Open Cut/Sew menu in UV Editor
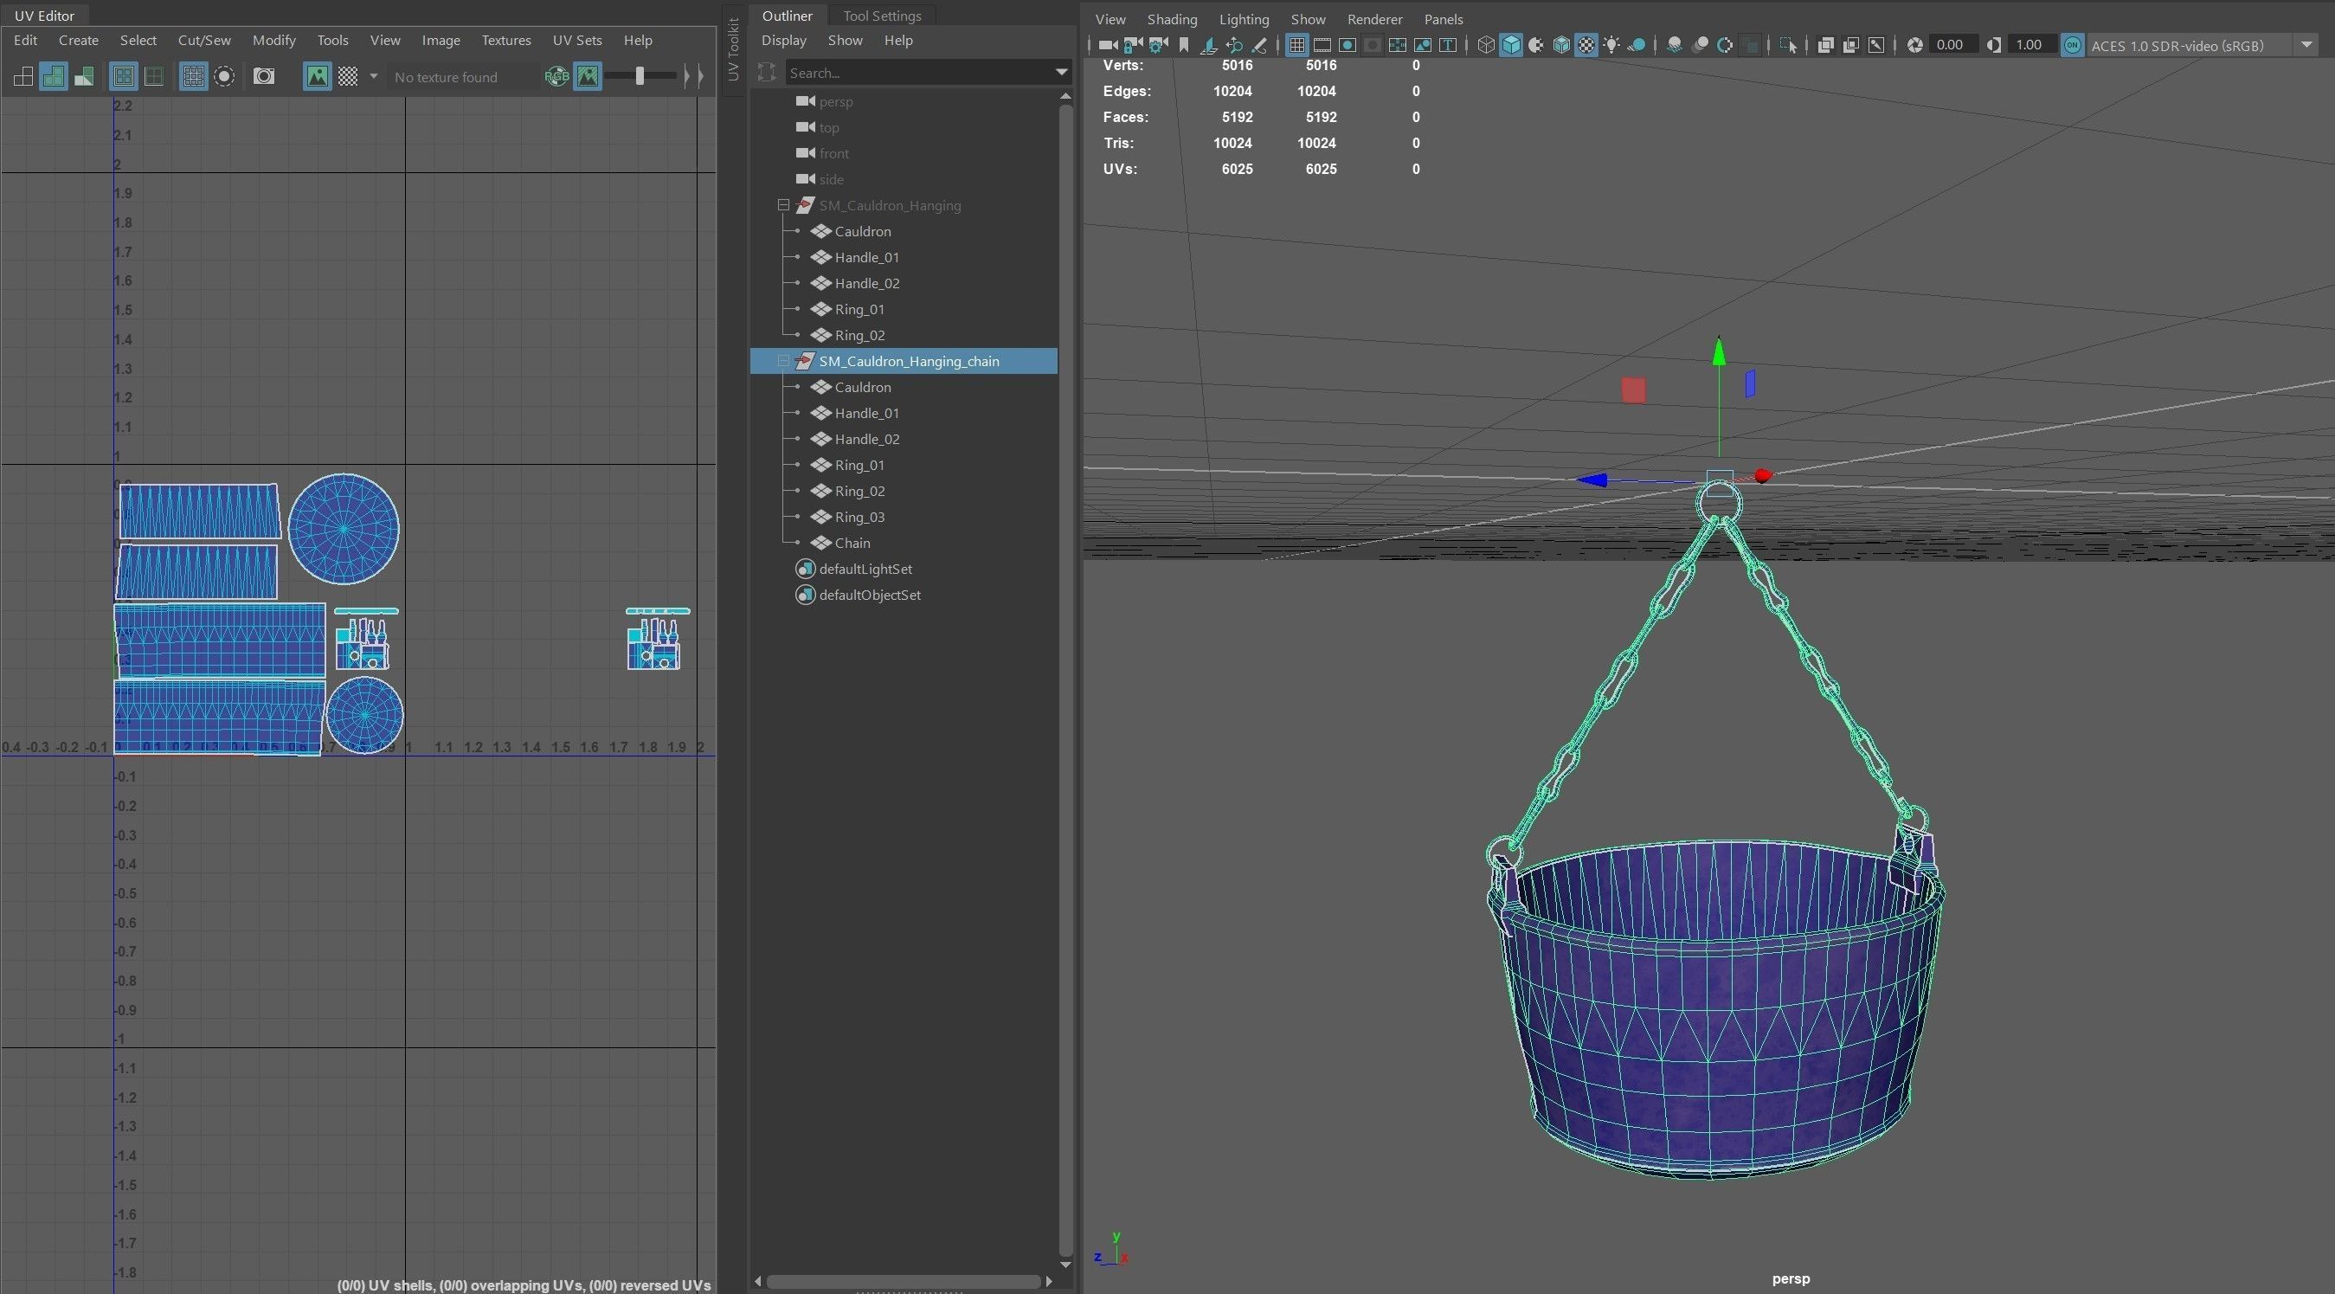The height and width of the screenshot is (1294, 2335). pos(204,40)
